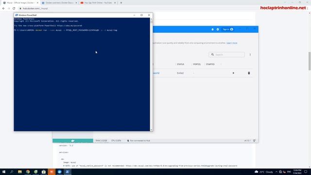Reload the hub.docker.com page
311x175 pixels.
point(14,9)
